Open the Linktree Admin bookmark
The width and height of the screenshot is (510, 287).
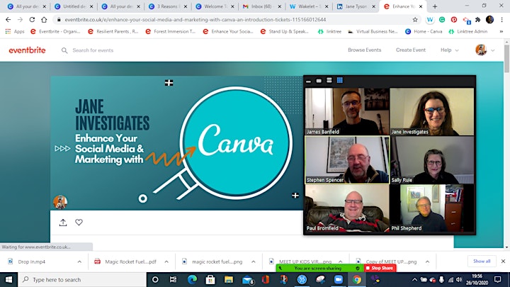click(468, 32)
